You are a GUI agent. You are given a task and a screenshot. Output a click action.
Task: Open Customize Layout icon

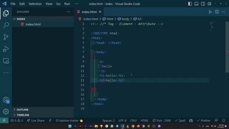pos(209,4)
